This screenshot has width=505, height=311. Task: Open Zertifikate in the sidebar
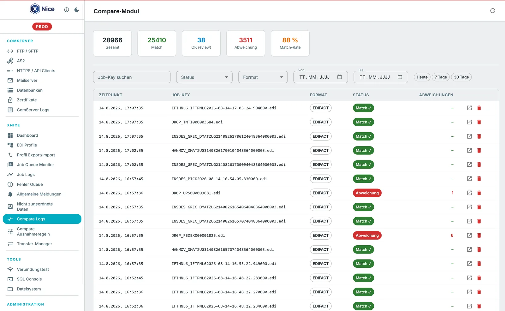click(x=42, y=100)
